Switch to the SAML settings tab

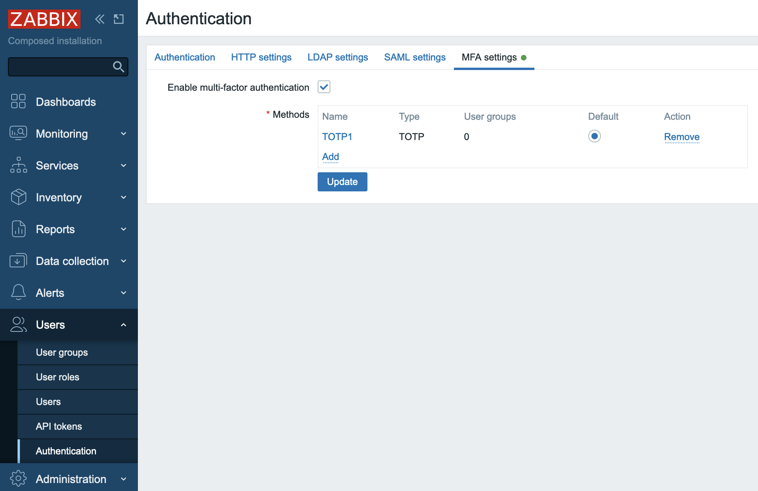414,57
